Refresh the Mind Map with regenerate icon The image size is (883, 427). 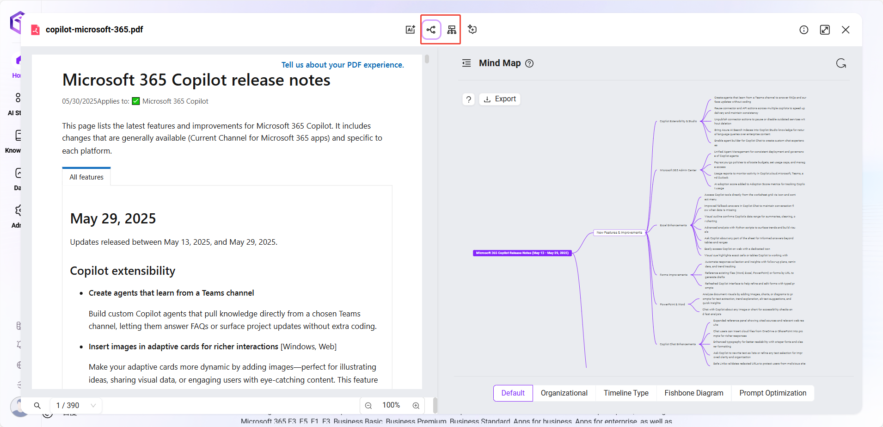(841, 63)
